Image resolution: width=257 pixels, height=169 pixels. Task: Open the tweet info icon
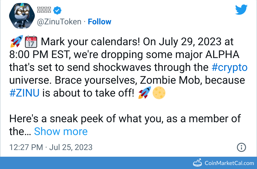(x=241, y=147)
